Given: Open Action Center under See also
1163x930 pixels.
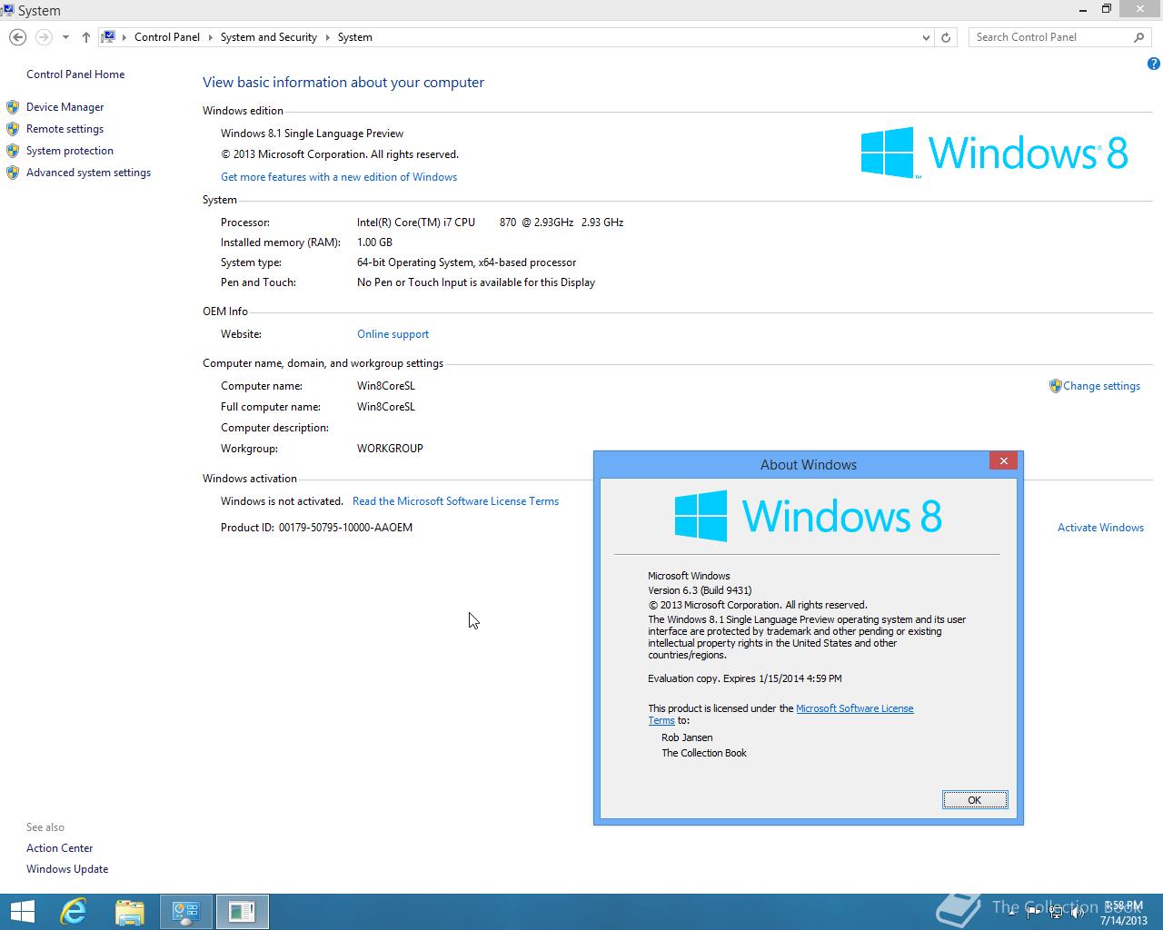Looking at the screenshot, I should click(60, 848).
